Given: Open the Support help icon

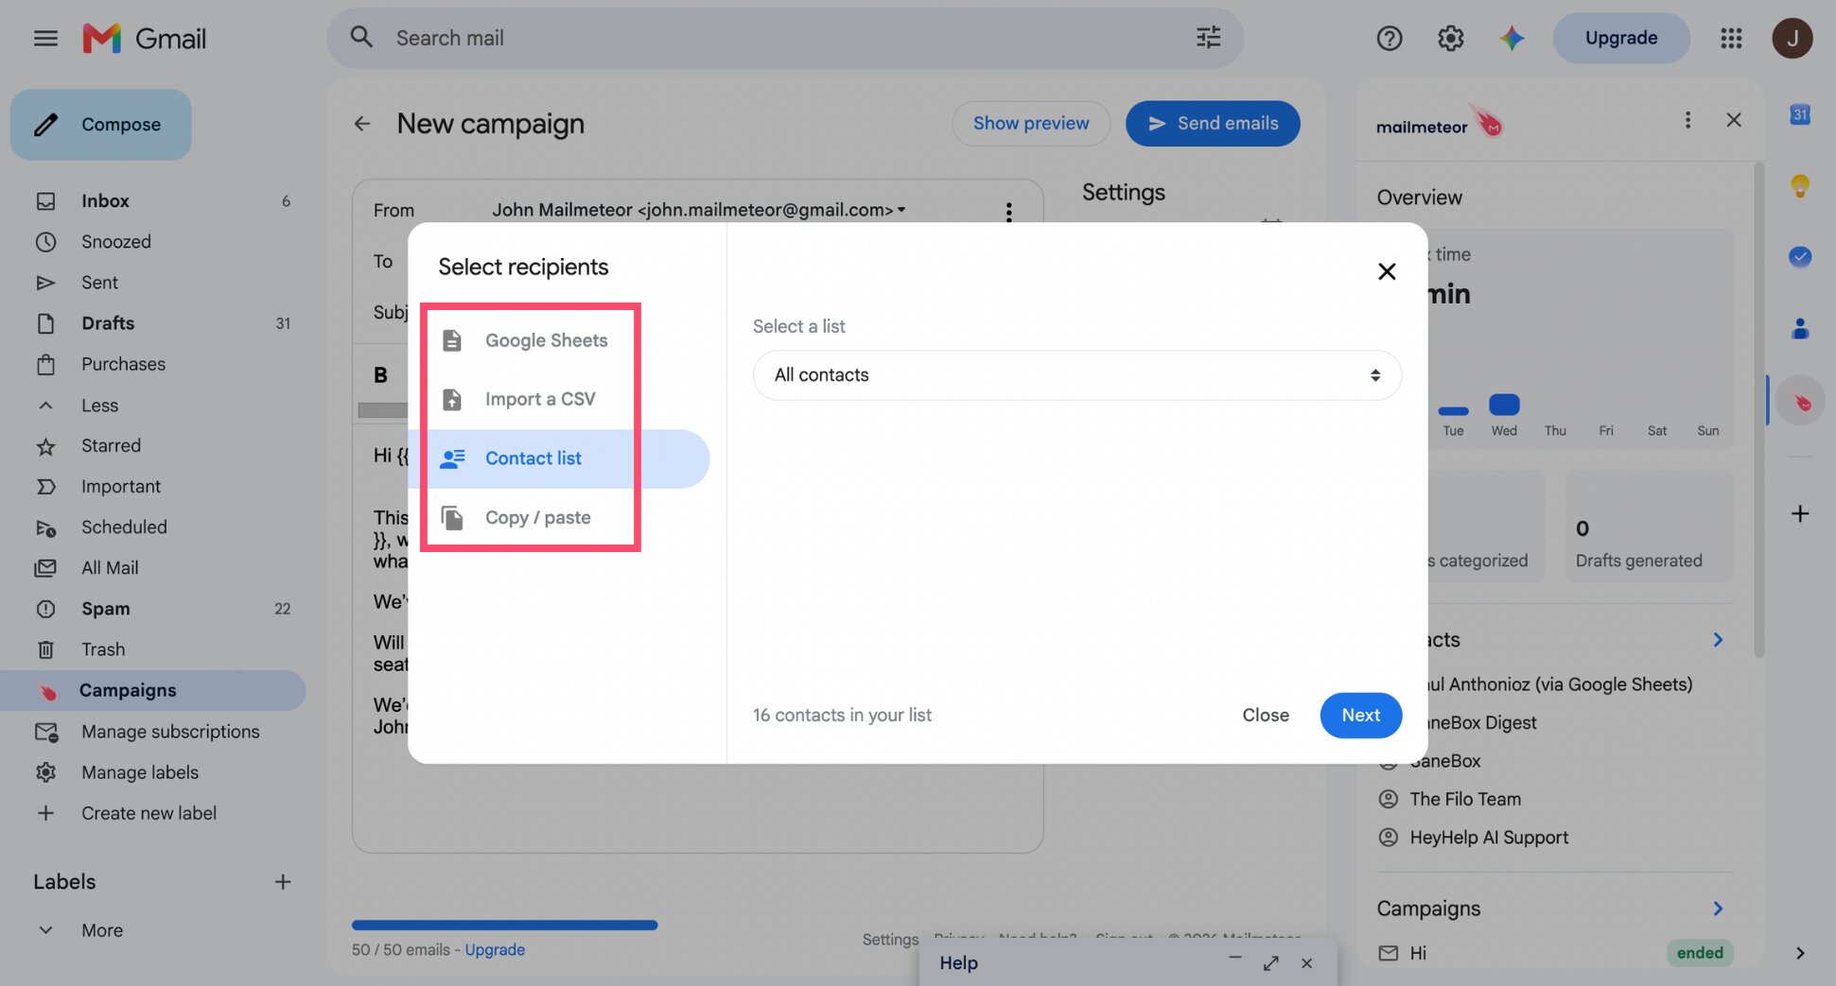Looking at the screenshot, I should 1389,39.
